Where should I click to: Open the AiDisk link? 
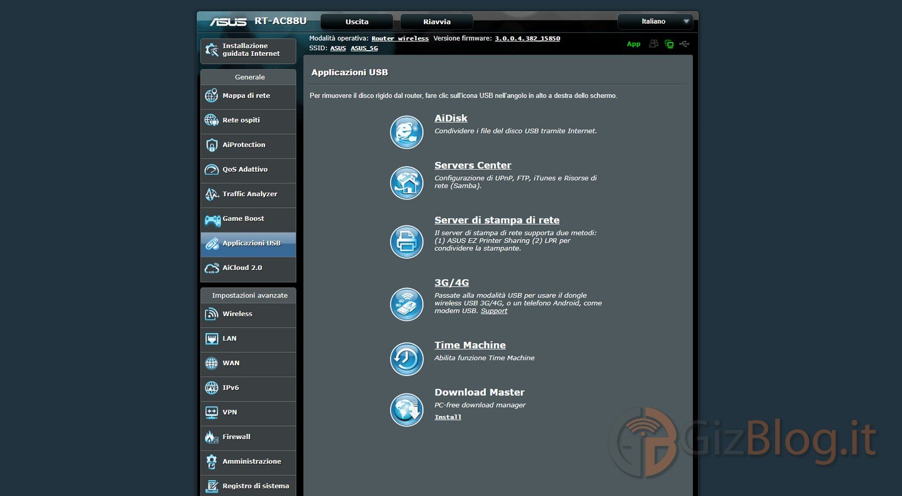(451, 118)
